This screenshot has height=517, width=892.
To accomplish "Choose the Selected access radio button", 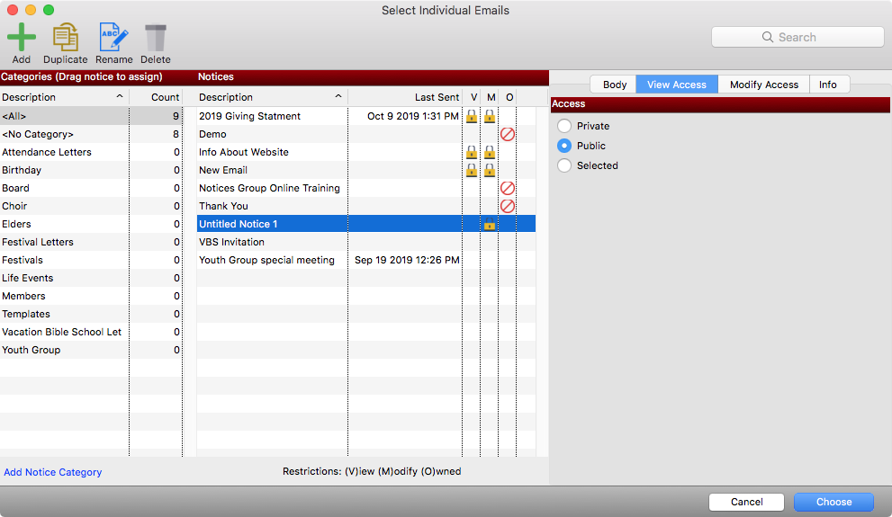I will click(x=564, y=165).
